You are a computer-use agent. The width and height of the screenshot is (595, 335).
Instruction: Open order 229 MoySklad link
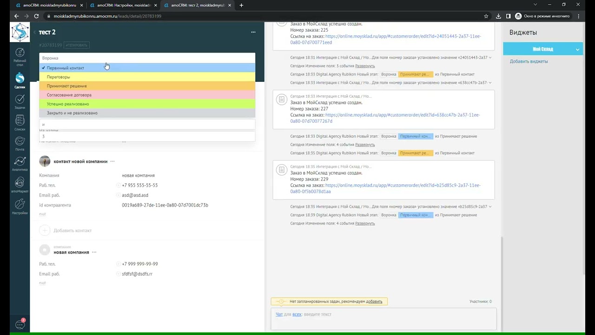[385, 188]
